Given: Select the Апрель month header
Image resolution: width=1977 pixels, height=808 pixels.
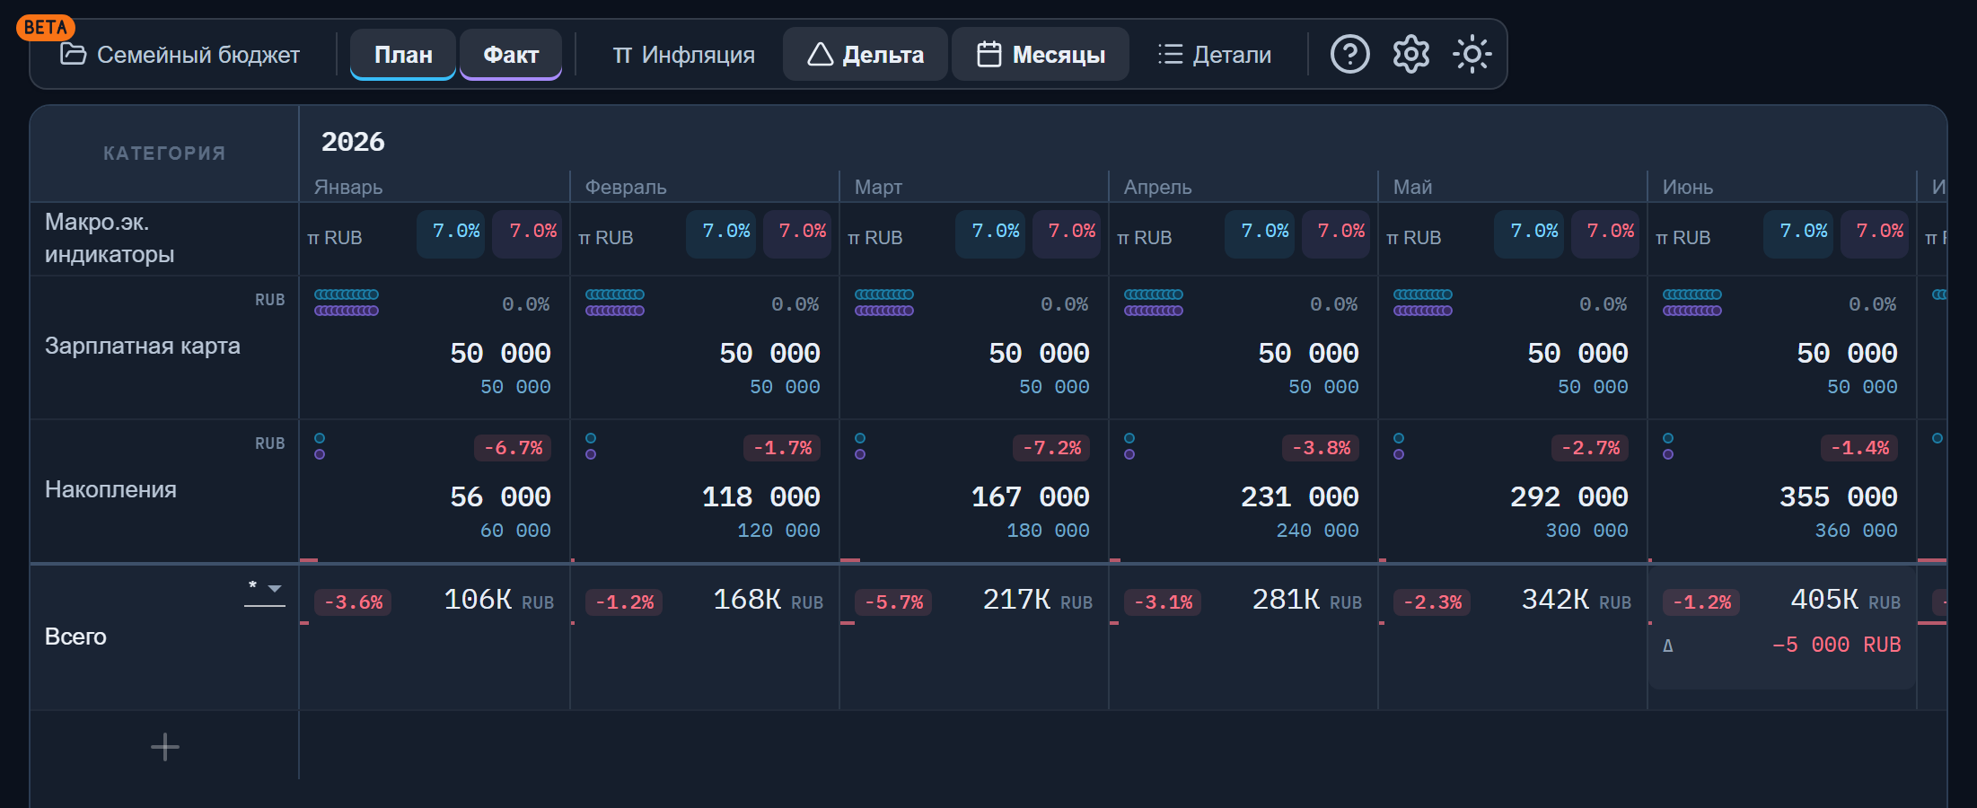Looking at the screenshot, I should [1157, 187].
